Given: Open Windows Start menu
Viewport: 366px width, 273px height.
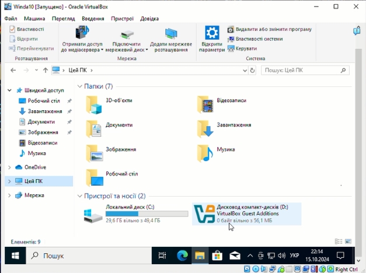Looking at the screenshot, I should point(15,256).
